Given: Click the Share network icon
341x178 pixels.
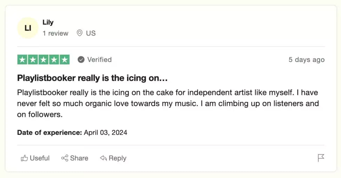Looking at the screenshot, I should (x=65, y=158).
